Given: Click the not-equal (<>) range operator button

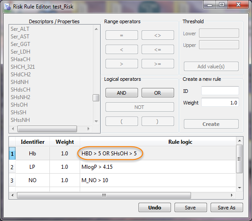Looking at the screenshot, I should tap(158, 35).
